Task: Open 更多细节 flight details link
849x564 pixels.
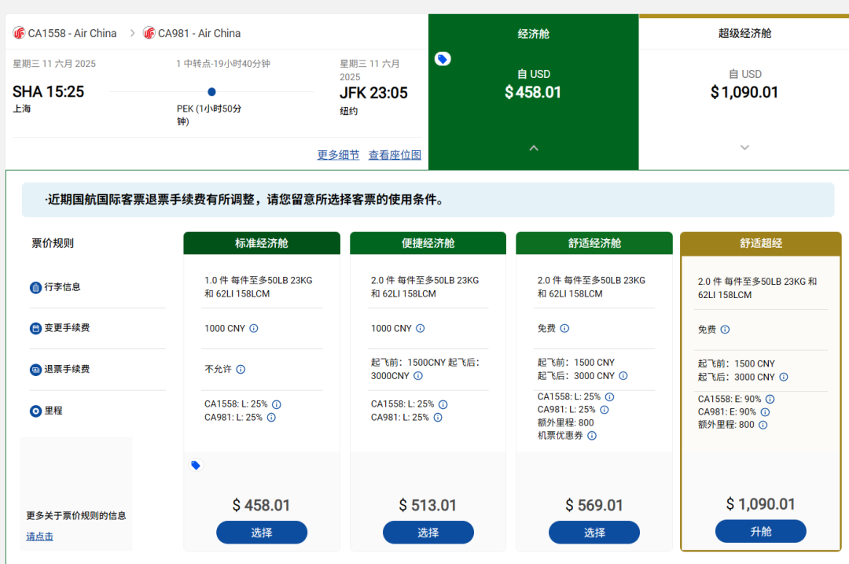Action: (338, 155)
